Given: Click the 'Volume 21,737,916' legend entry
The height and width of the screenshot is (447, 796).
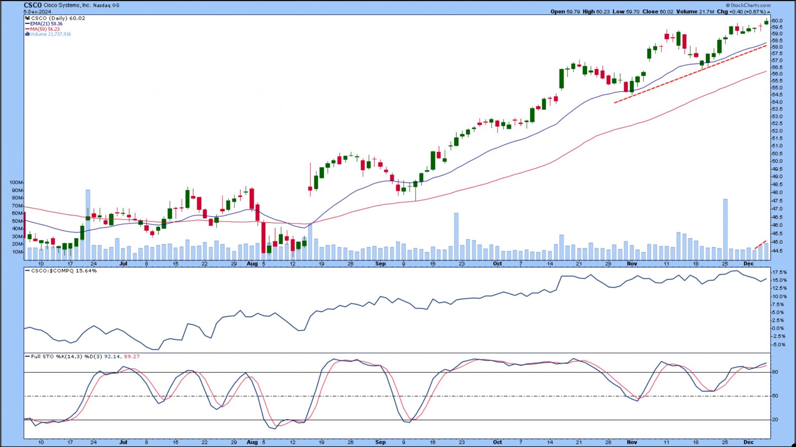Looking at the screenshot, I should coord(51,34).
